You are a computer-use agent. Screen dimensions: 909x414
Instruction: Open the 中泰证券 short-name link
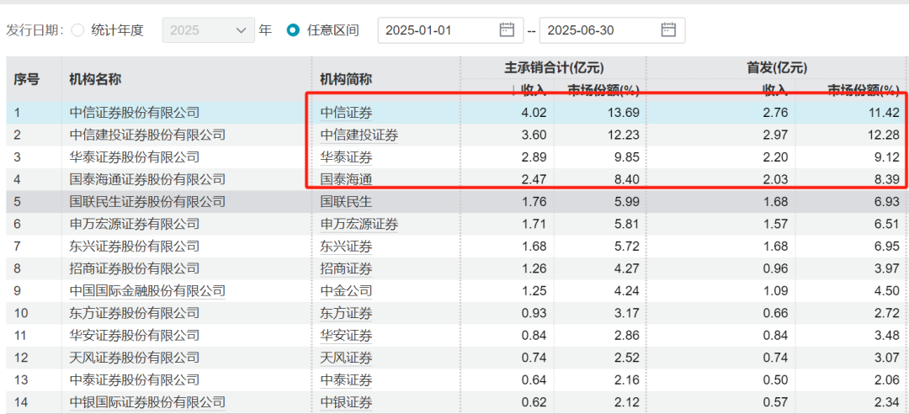346,380
